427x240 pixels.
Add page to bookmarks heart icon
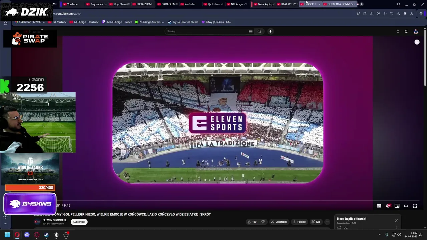pyautogui.click(x=392, y=14)
